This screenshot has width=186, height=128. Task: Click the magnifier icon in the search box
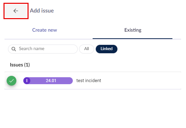tap(14, 49)
